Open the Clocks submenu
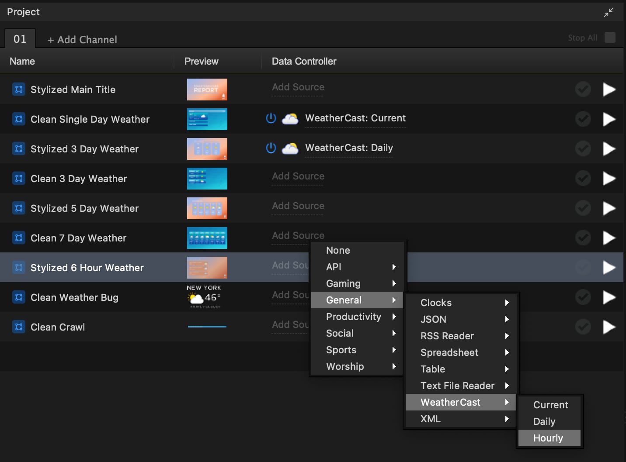Viewport: 626px width, 462px height. point(461,303)
